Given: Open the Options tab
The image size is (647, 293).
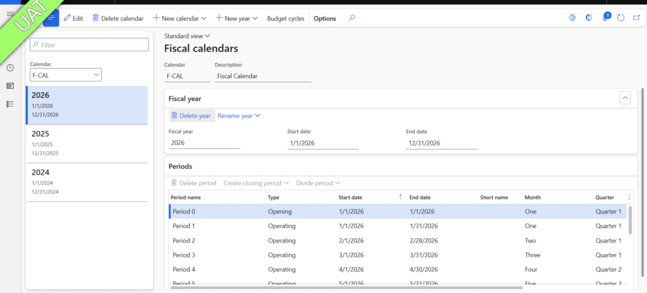Looking at the screenshot, I should [325, 18].
